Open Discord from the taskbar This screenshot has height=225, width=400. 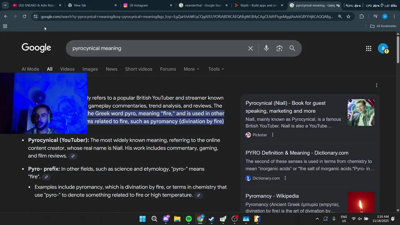click(166, 219)
